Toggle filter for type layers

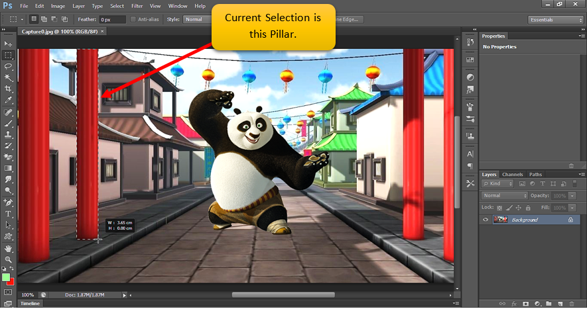pos(543,184)
